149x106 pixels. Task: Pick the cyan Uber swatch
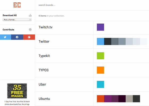(x=101, y=85)
